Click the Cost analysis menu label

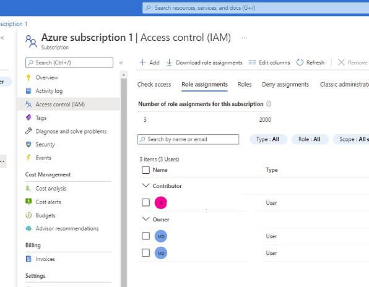pyautogui.click(x=51, y=189)
